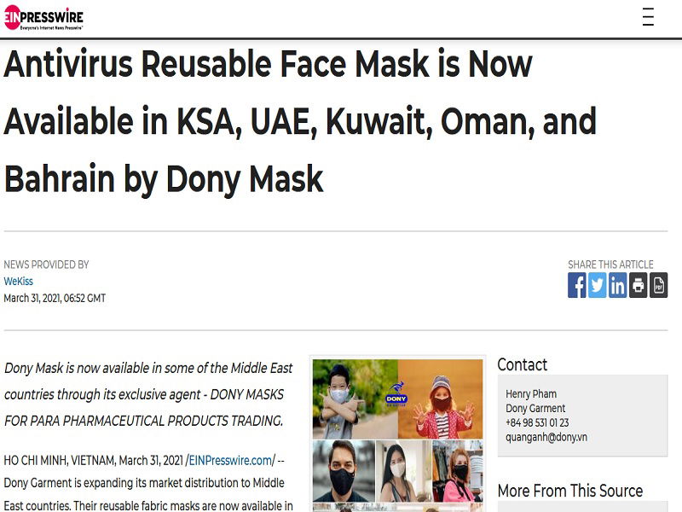Click the article headline title
This screenshot has height=512, width=682.
coord(300,121)
